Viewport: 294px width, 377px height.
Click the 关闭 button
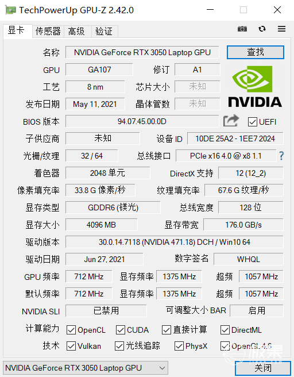(263, 368)
